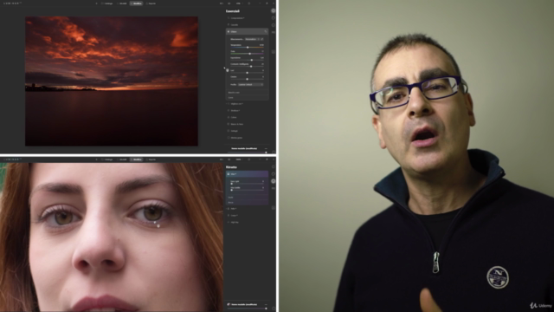Click round icon right of lower zoom percentage
The image size is (554, 312).
click(248, 159)
